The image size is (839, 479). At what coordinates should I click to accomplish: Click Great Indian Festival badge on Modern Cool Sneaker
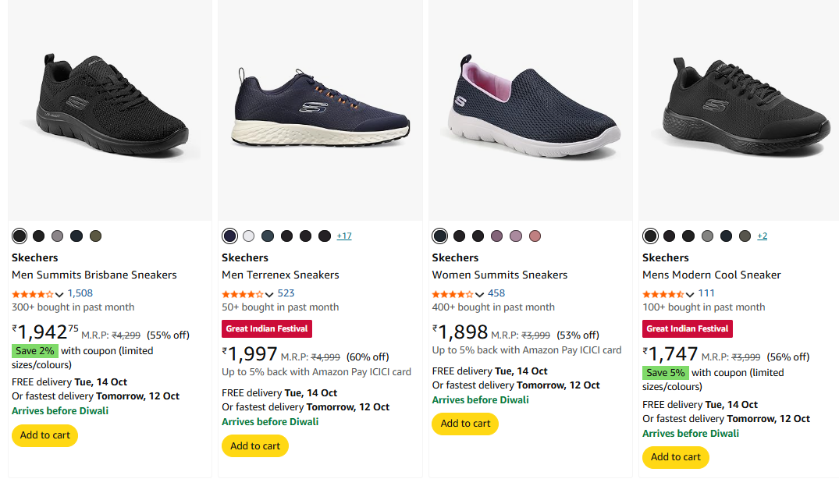pos(688,328)
